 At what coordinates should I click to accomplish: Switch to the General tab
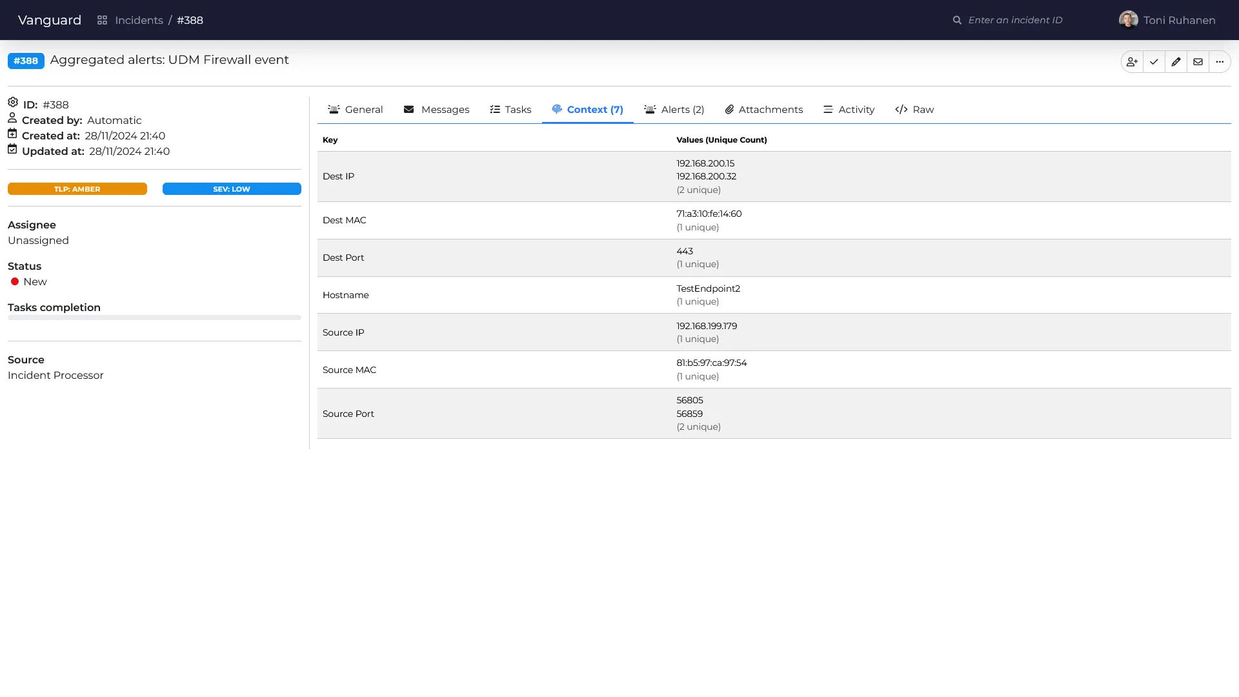(x=356, y=110)
